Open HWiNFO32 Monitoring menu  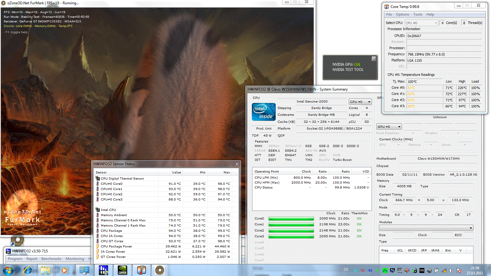(75, 259)
